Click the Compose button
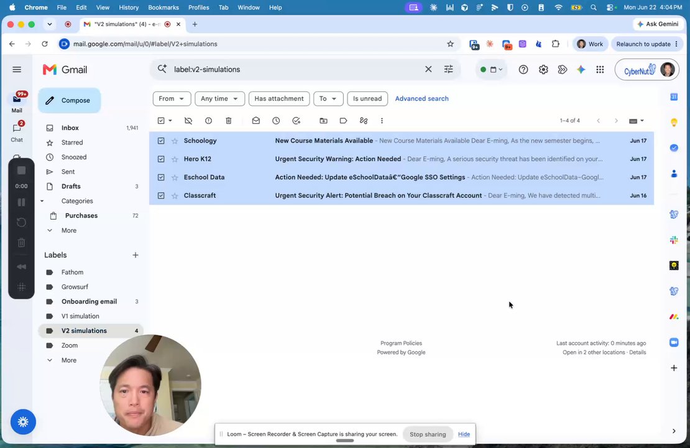The image size is (690, 448). point(69,100)
